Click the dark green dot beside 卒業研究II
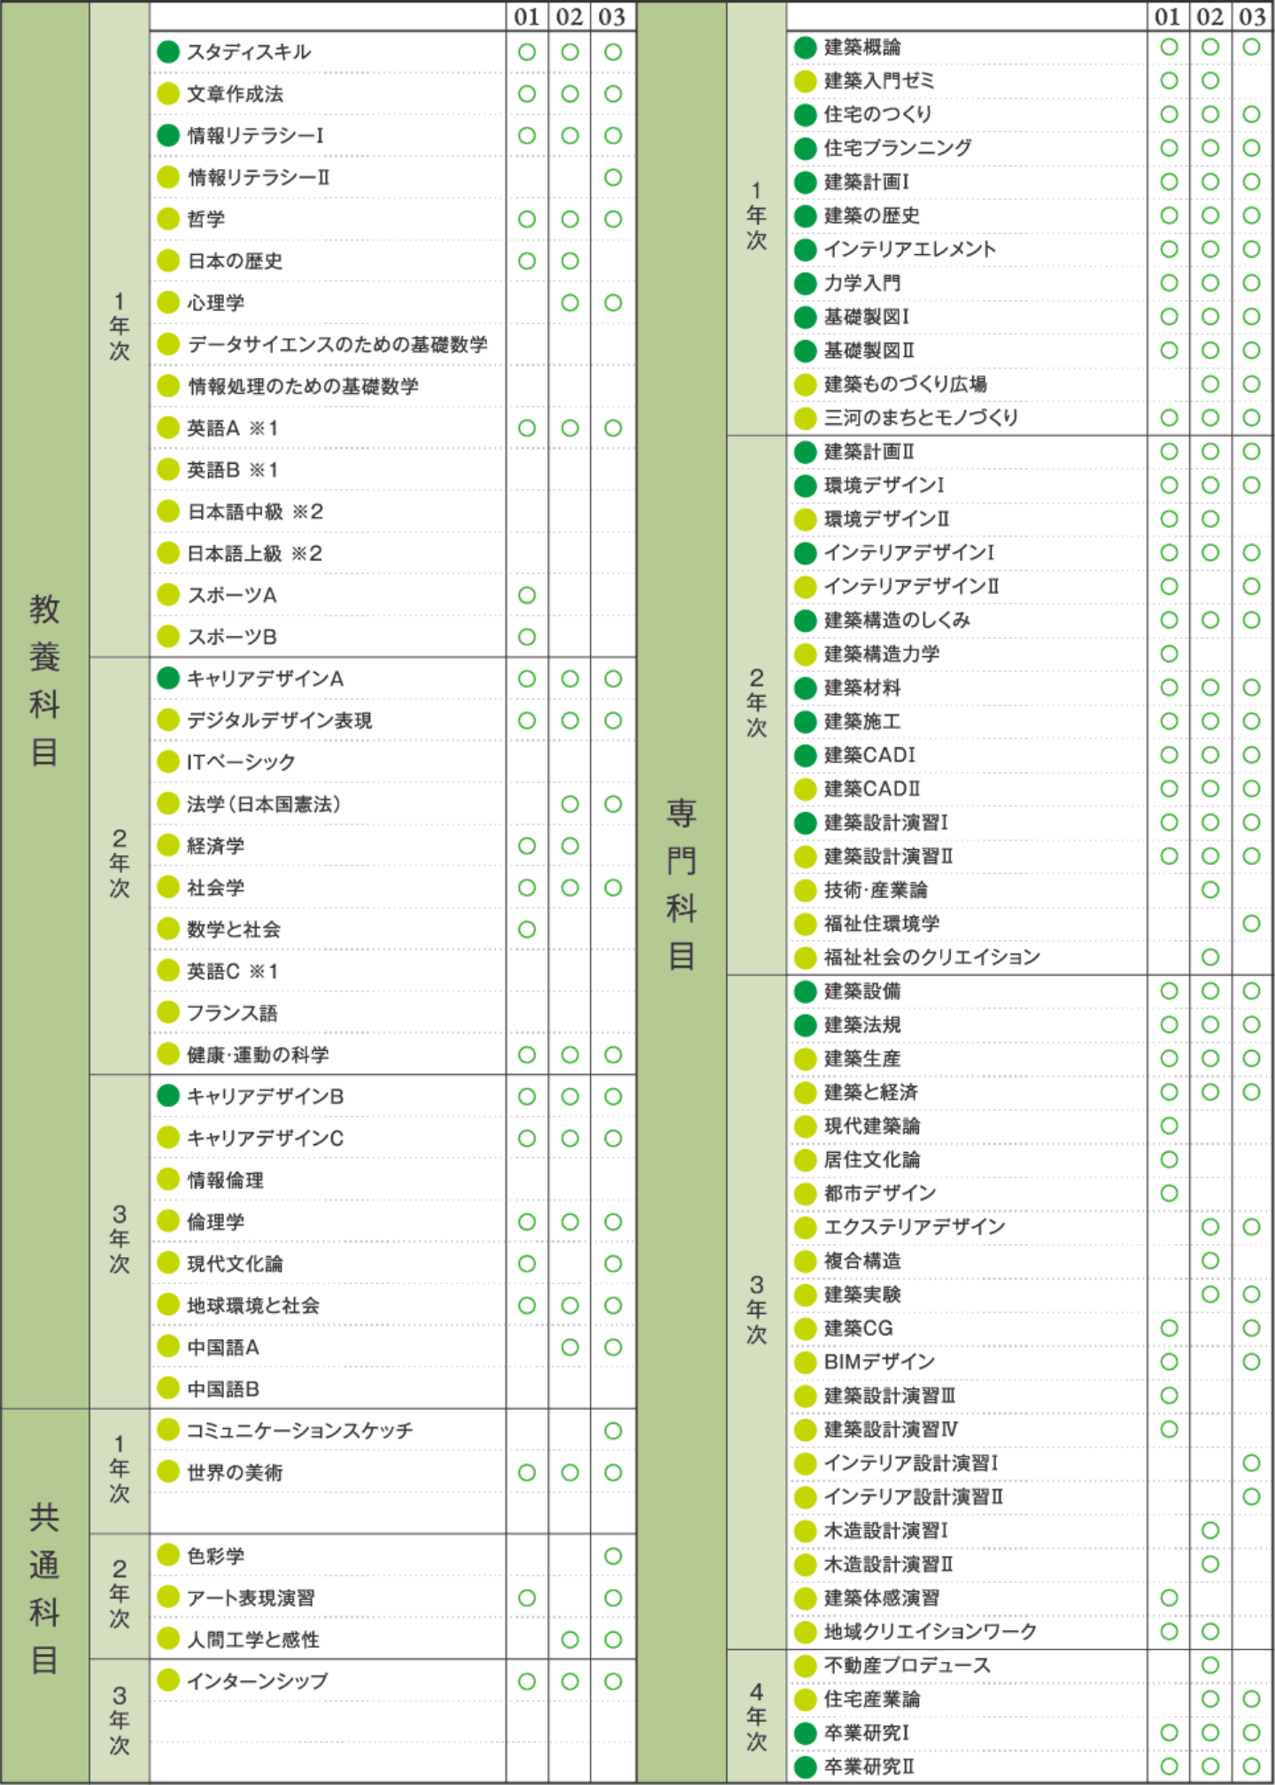The width and height of the screenshot is (1275, 1785). point(805,1767)
